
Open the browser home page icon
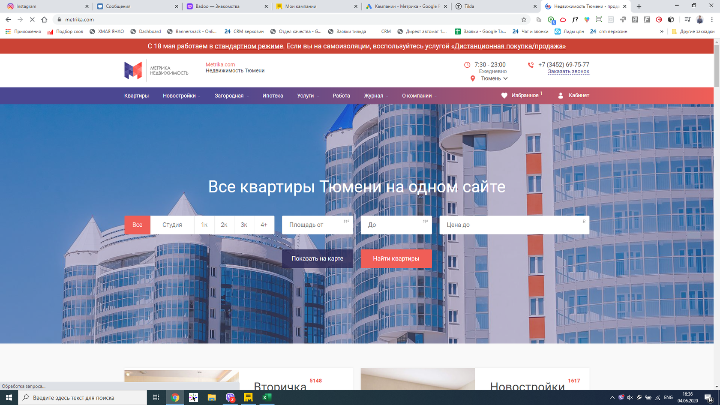pyautogui.click(x=44, y=20)
